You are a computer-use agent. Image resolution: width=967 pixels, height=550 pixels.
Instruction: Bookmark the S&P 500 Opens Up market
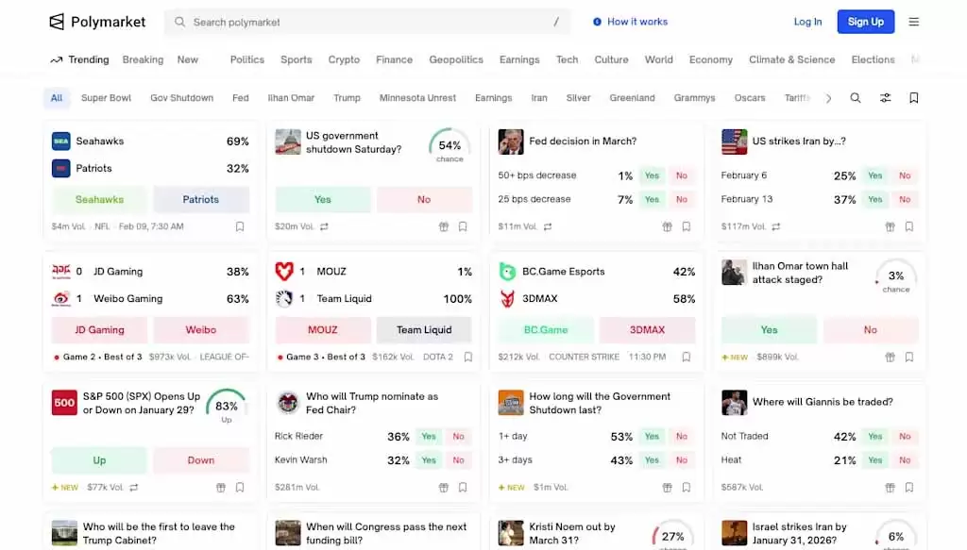click(x=240, y=487)
